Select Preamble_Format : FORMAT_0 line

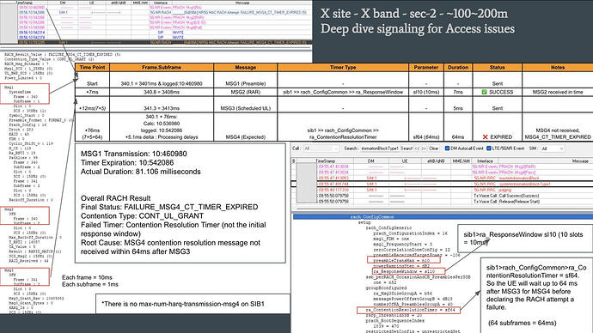(41, 120)
